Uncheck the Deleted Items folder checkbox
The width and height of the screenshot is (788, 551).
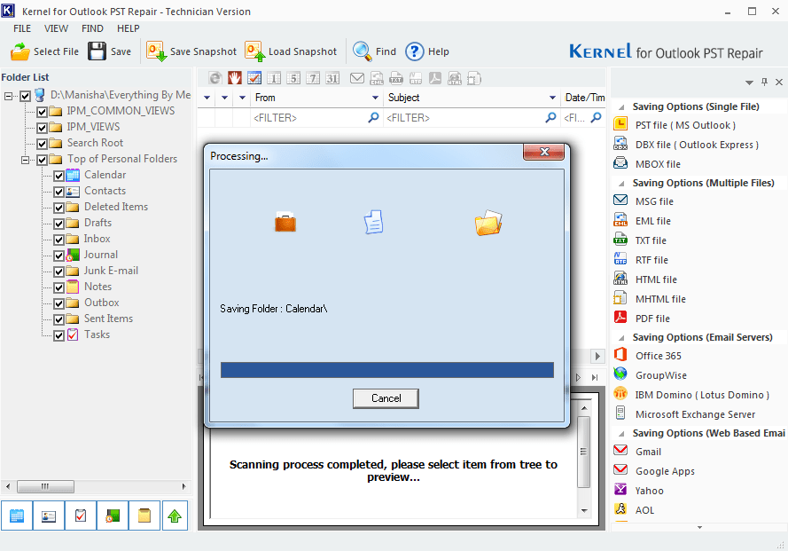[x=59, y=208]
